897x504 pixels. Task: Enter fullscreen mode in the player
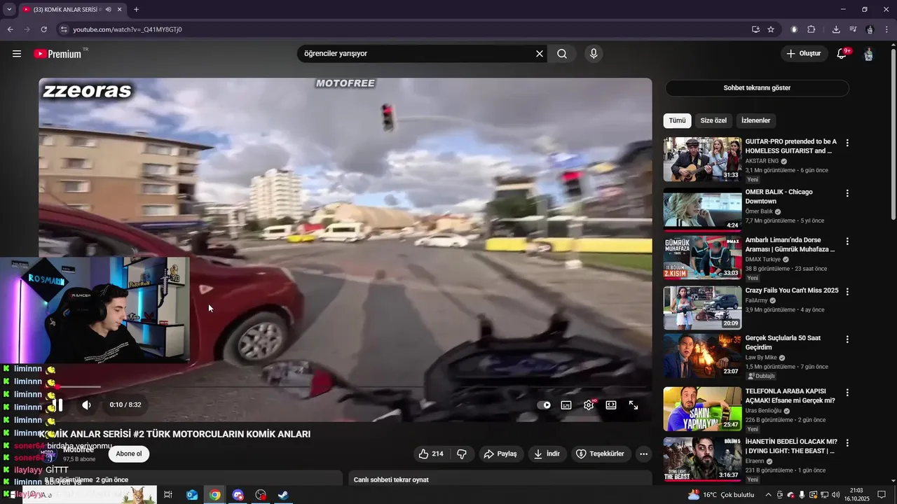(634, 405)
